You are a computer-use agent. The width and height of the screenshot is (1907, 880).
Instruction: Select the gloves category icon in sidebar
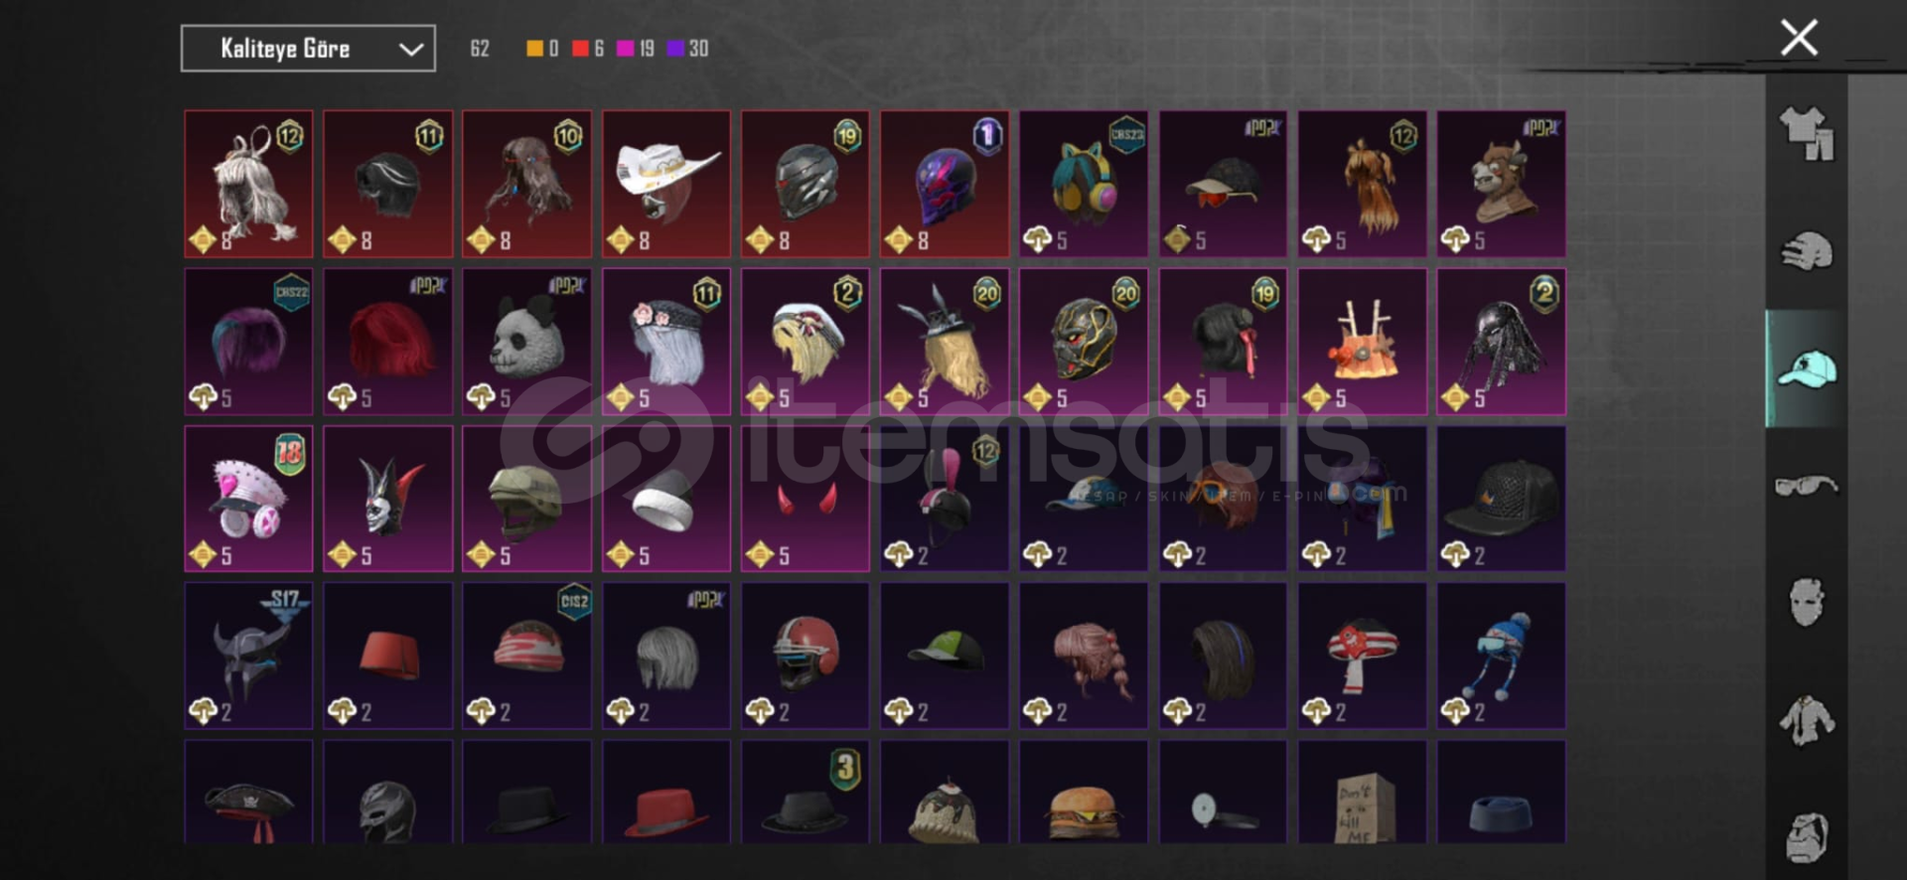pos(1807,251)
